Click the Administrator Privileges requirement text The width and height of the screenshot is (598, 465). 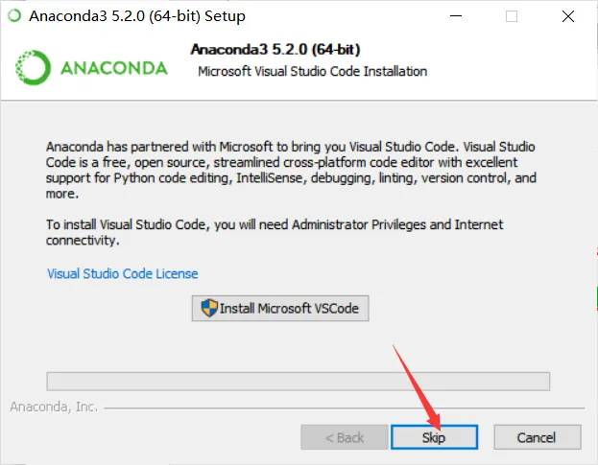click(275, 232)
